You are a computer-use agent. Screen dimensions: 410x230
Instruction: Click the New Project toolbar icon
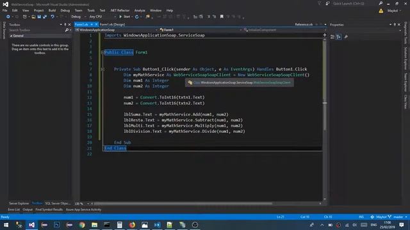25,17
